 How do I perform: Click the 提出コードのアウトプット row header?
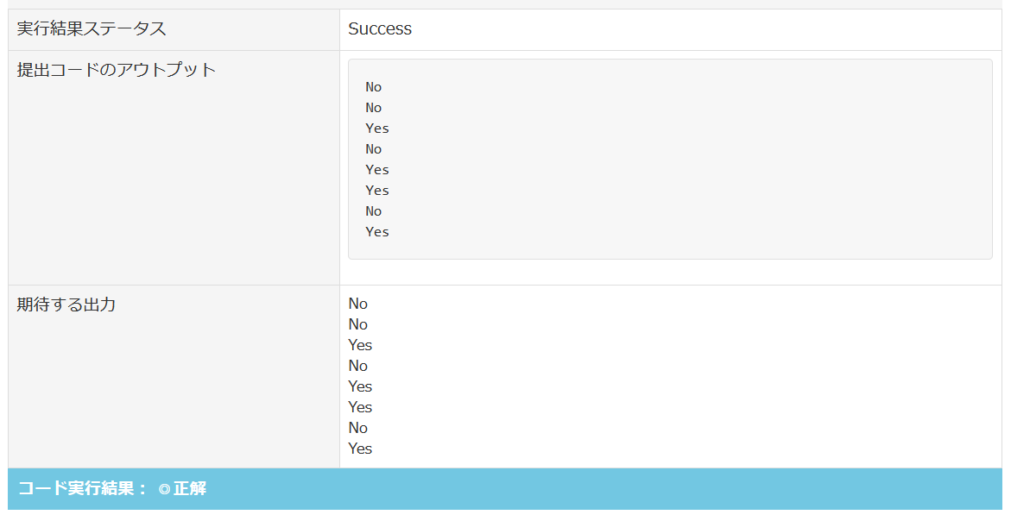(x=117, y=70)
